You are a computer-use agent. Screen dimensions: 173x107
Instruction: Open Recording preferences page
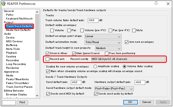tap(12, 60)
